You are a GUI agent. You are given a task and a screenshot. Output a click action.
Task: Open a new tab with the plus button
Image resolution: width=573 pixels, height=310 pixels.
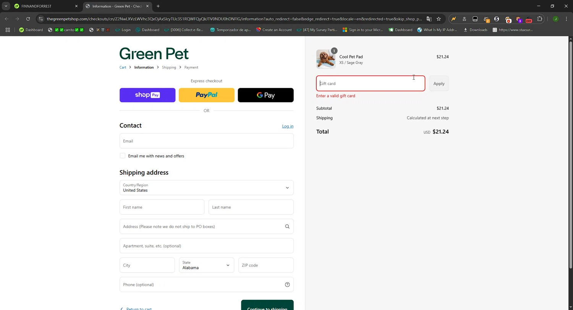[x=158, y=6]
